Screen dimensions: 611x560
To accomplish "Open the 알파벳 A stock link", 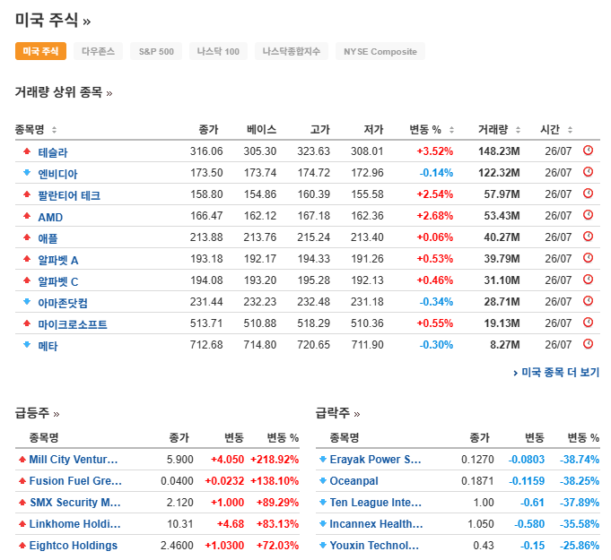I will tap(58, 260).
